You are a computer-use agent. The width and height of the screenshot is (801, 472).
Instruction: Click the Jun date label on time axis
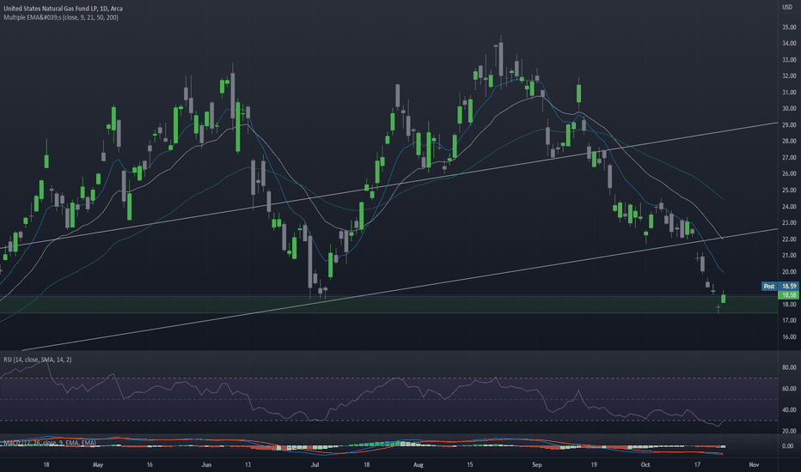tap(206, 465)
